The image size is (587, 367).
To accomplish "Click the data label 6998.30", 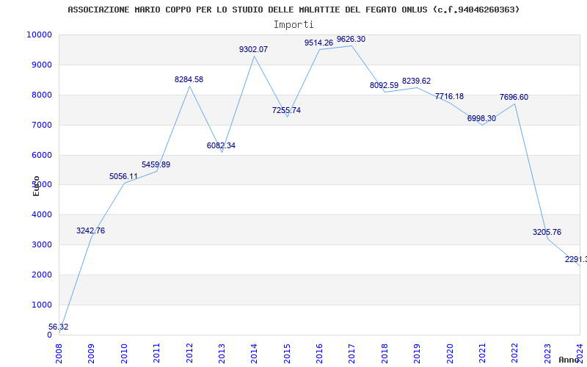I will 481,118.
